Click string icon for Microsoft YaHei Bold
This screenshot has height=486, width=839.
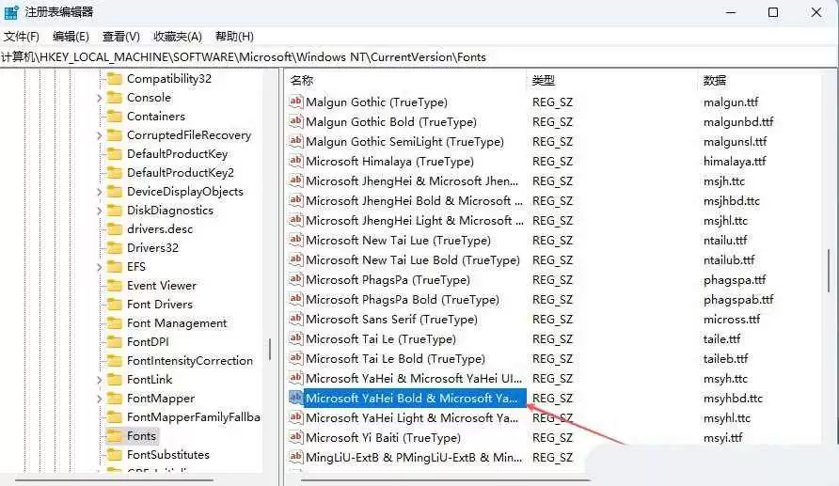[296, 398]
